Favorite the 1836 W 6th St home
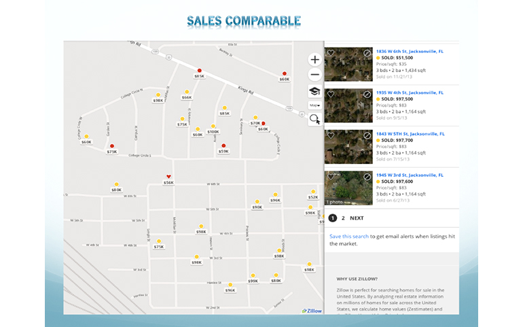The height and width of the screenshot is (327, 523). coord(331,53)
